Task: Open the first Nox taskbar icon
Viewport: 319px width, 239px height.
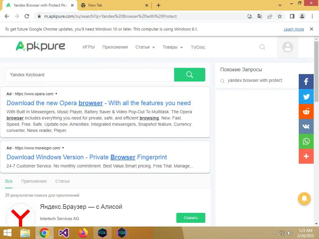Action: (102, 233)
